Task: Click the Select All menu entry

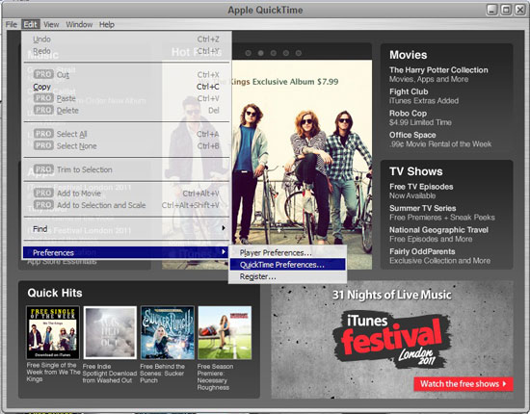Action: [126, 134]
